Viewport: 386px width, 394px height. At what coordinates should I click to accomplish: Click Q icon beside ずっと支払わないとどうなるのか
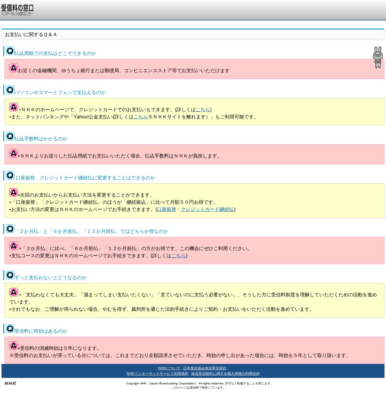(x=10, y=275)
